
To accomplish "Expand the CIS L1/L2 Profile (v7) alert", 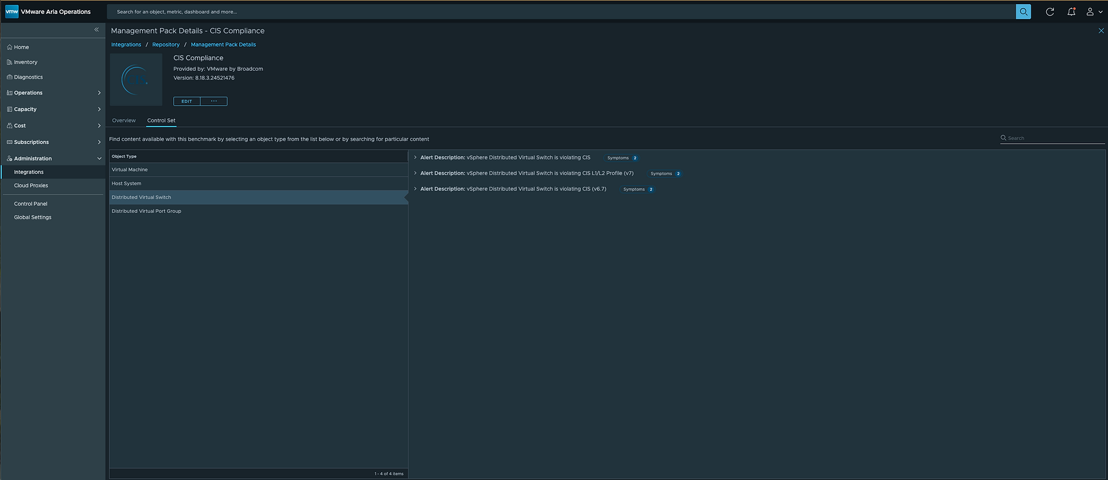I will [415, 173].
